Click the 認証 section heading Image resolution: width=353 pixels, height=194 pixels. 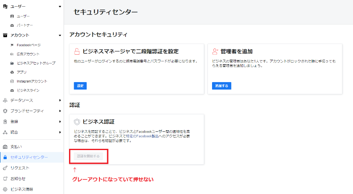pyautogui.click(x=75, y=105)
